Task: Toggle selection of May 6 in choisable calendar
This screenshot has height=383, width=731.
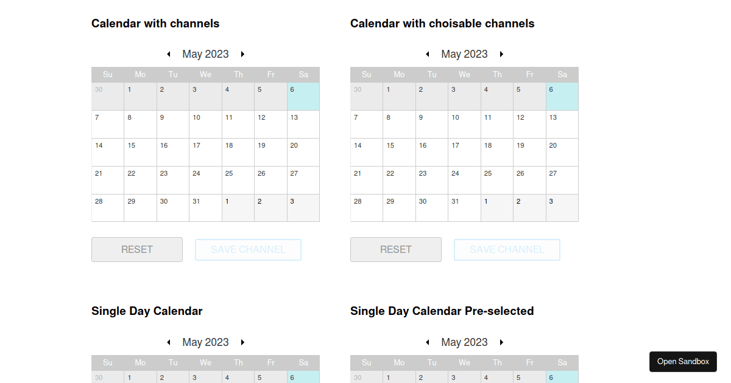Action: pos(562,96)
